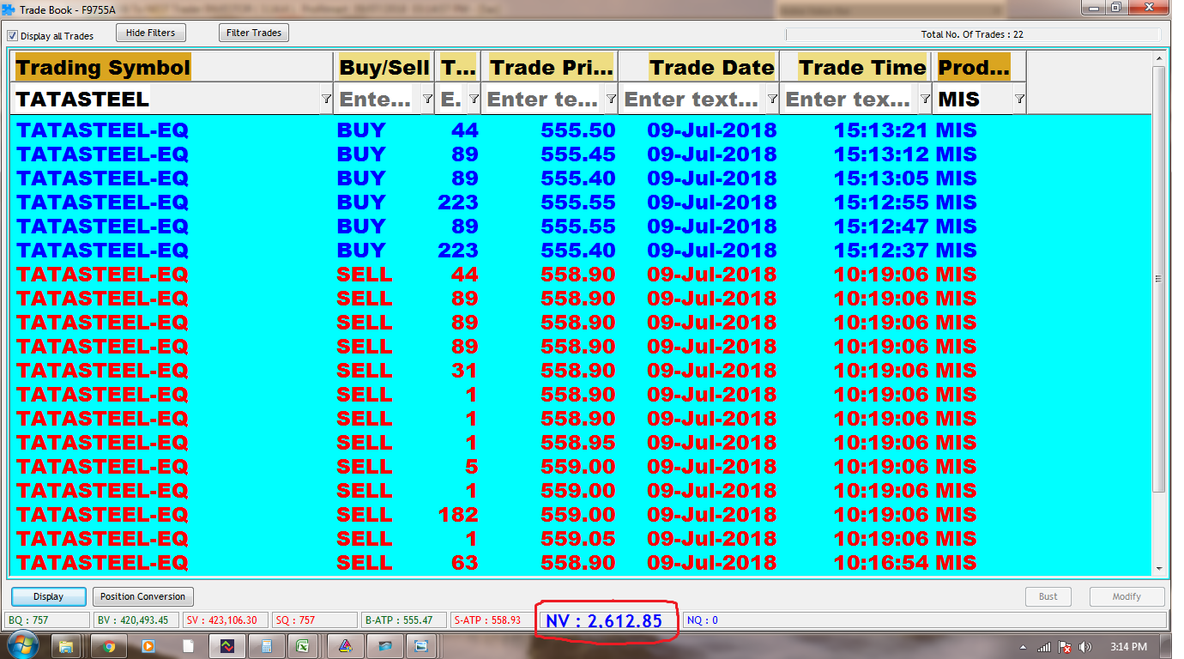1184x659 pixels.
Task: Open the network signal tray icon
Action: tap(1044, 647)
